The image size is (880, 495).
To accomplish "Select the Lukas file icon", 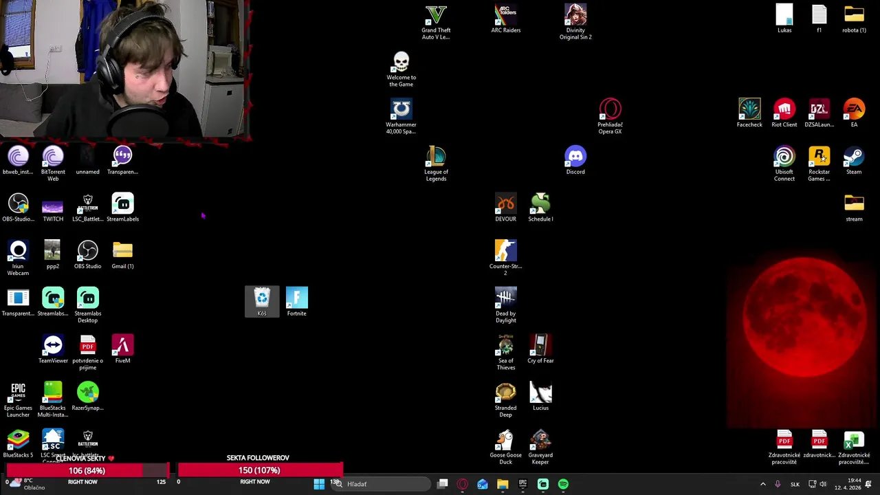I will 784,19.
